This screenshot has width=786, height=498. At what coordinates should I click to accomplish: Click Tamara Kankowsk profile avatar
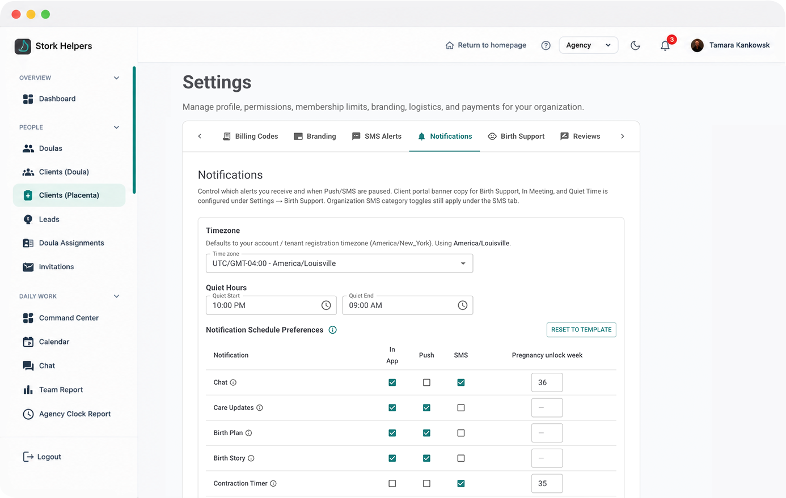[x=698, y=45]
